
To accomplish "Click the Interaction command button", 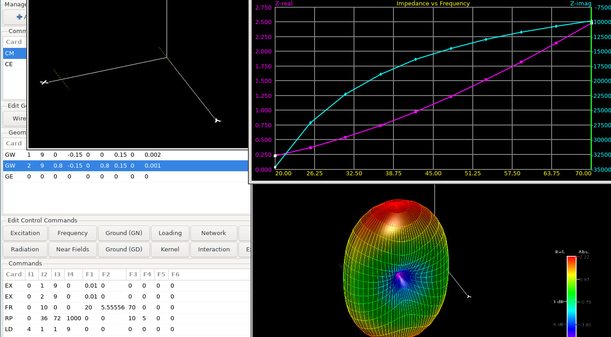I will point(214,250).
